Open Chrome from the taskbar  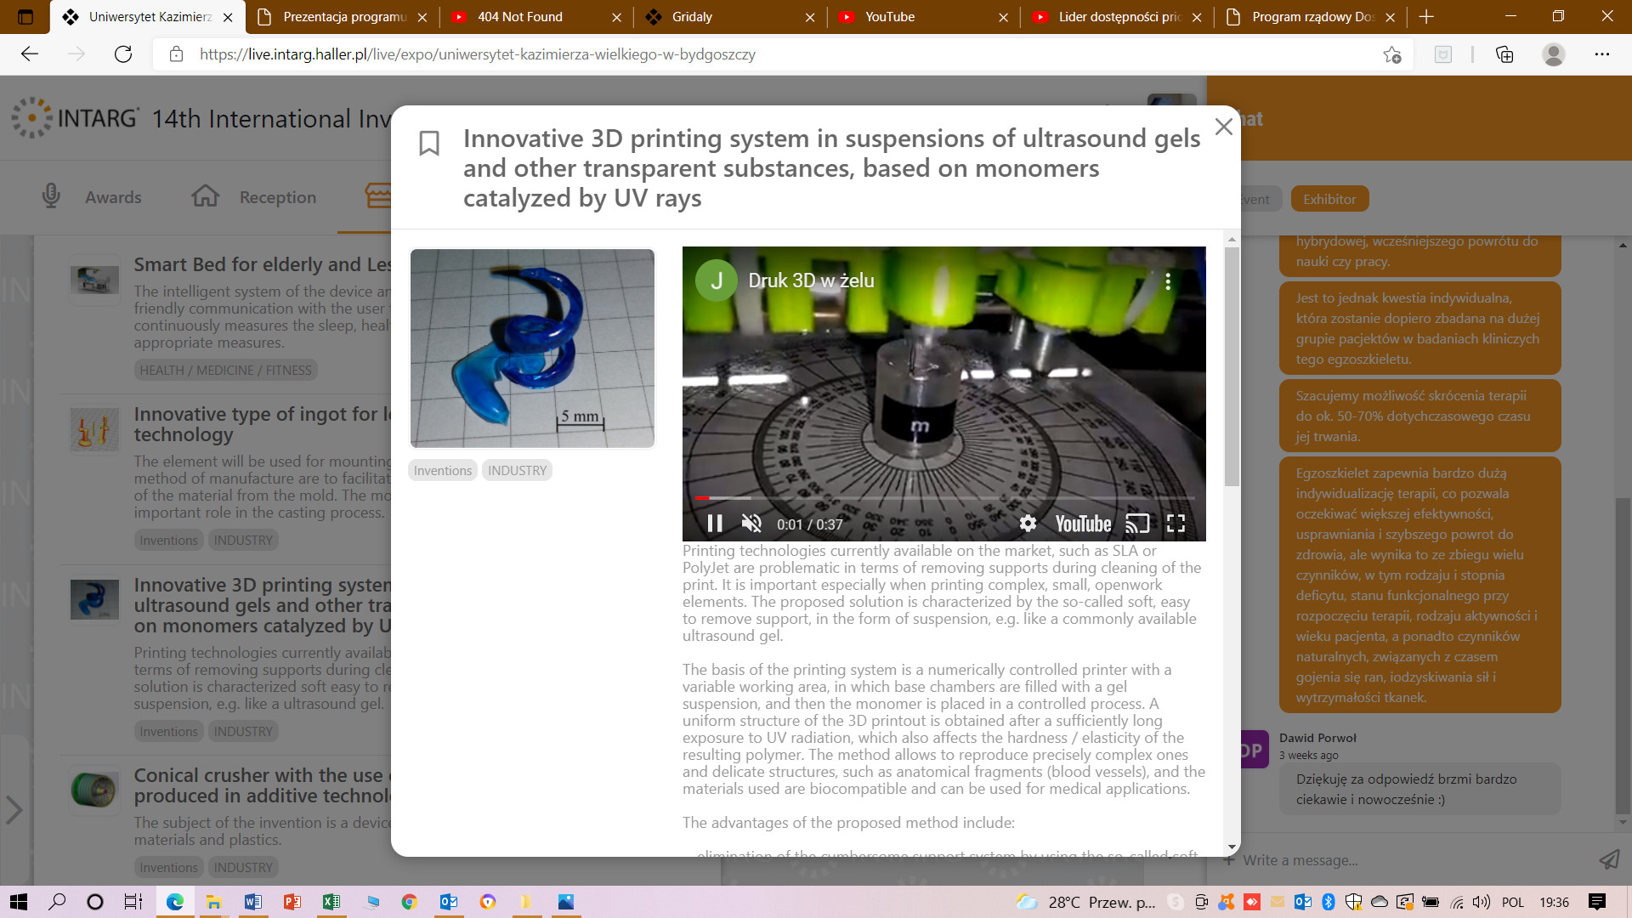tap(410, 902)
